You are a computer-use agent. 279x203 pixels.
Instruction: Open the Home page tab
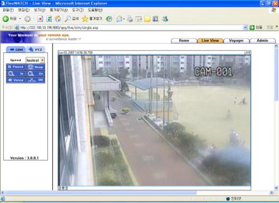click(184, 40)
